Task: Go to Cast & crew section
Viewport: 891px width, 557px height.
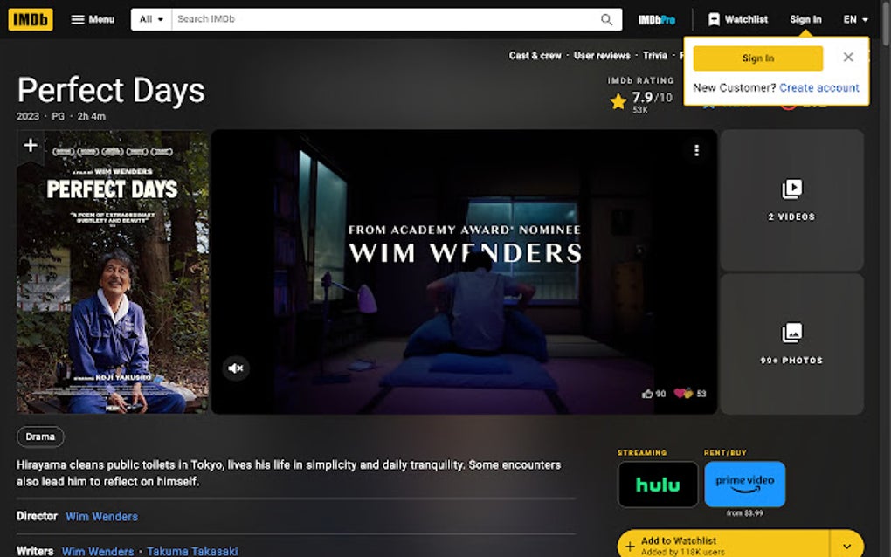Action: (535, 56)
